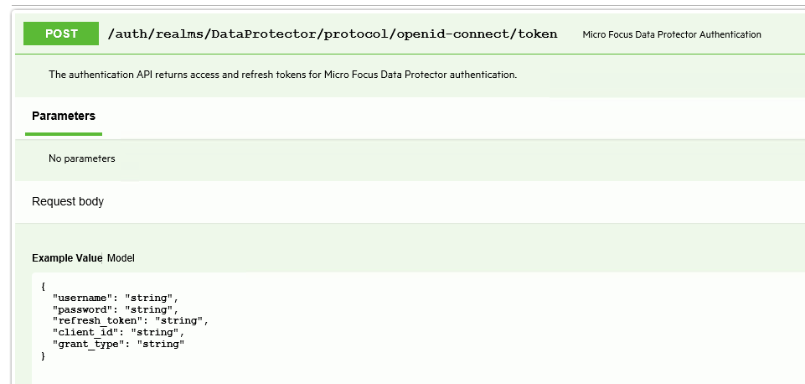
Task: Click the No parameters text
Action: (x=81, y=158)
